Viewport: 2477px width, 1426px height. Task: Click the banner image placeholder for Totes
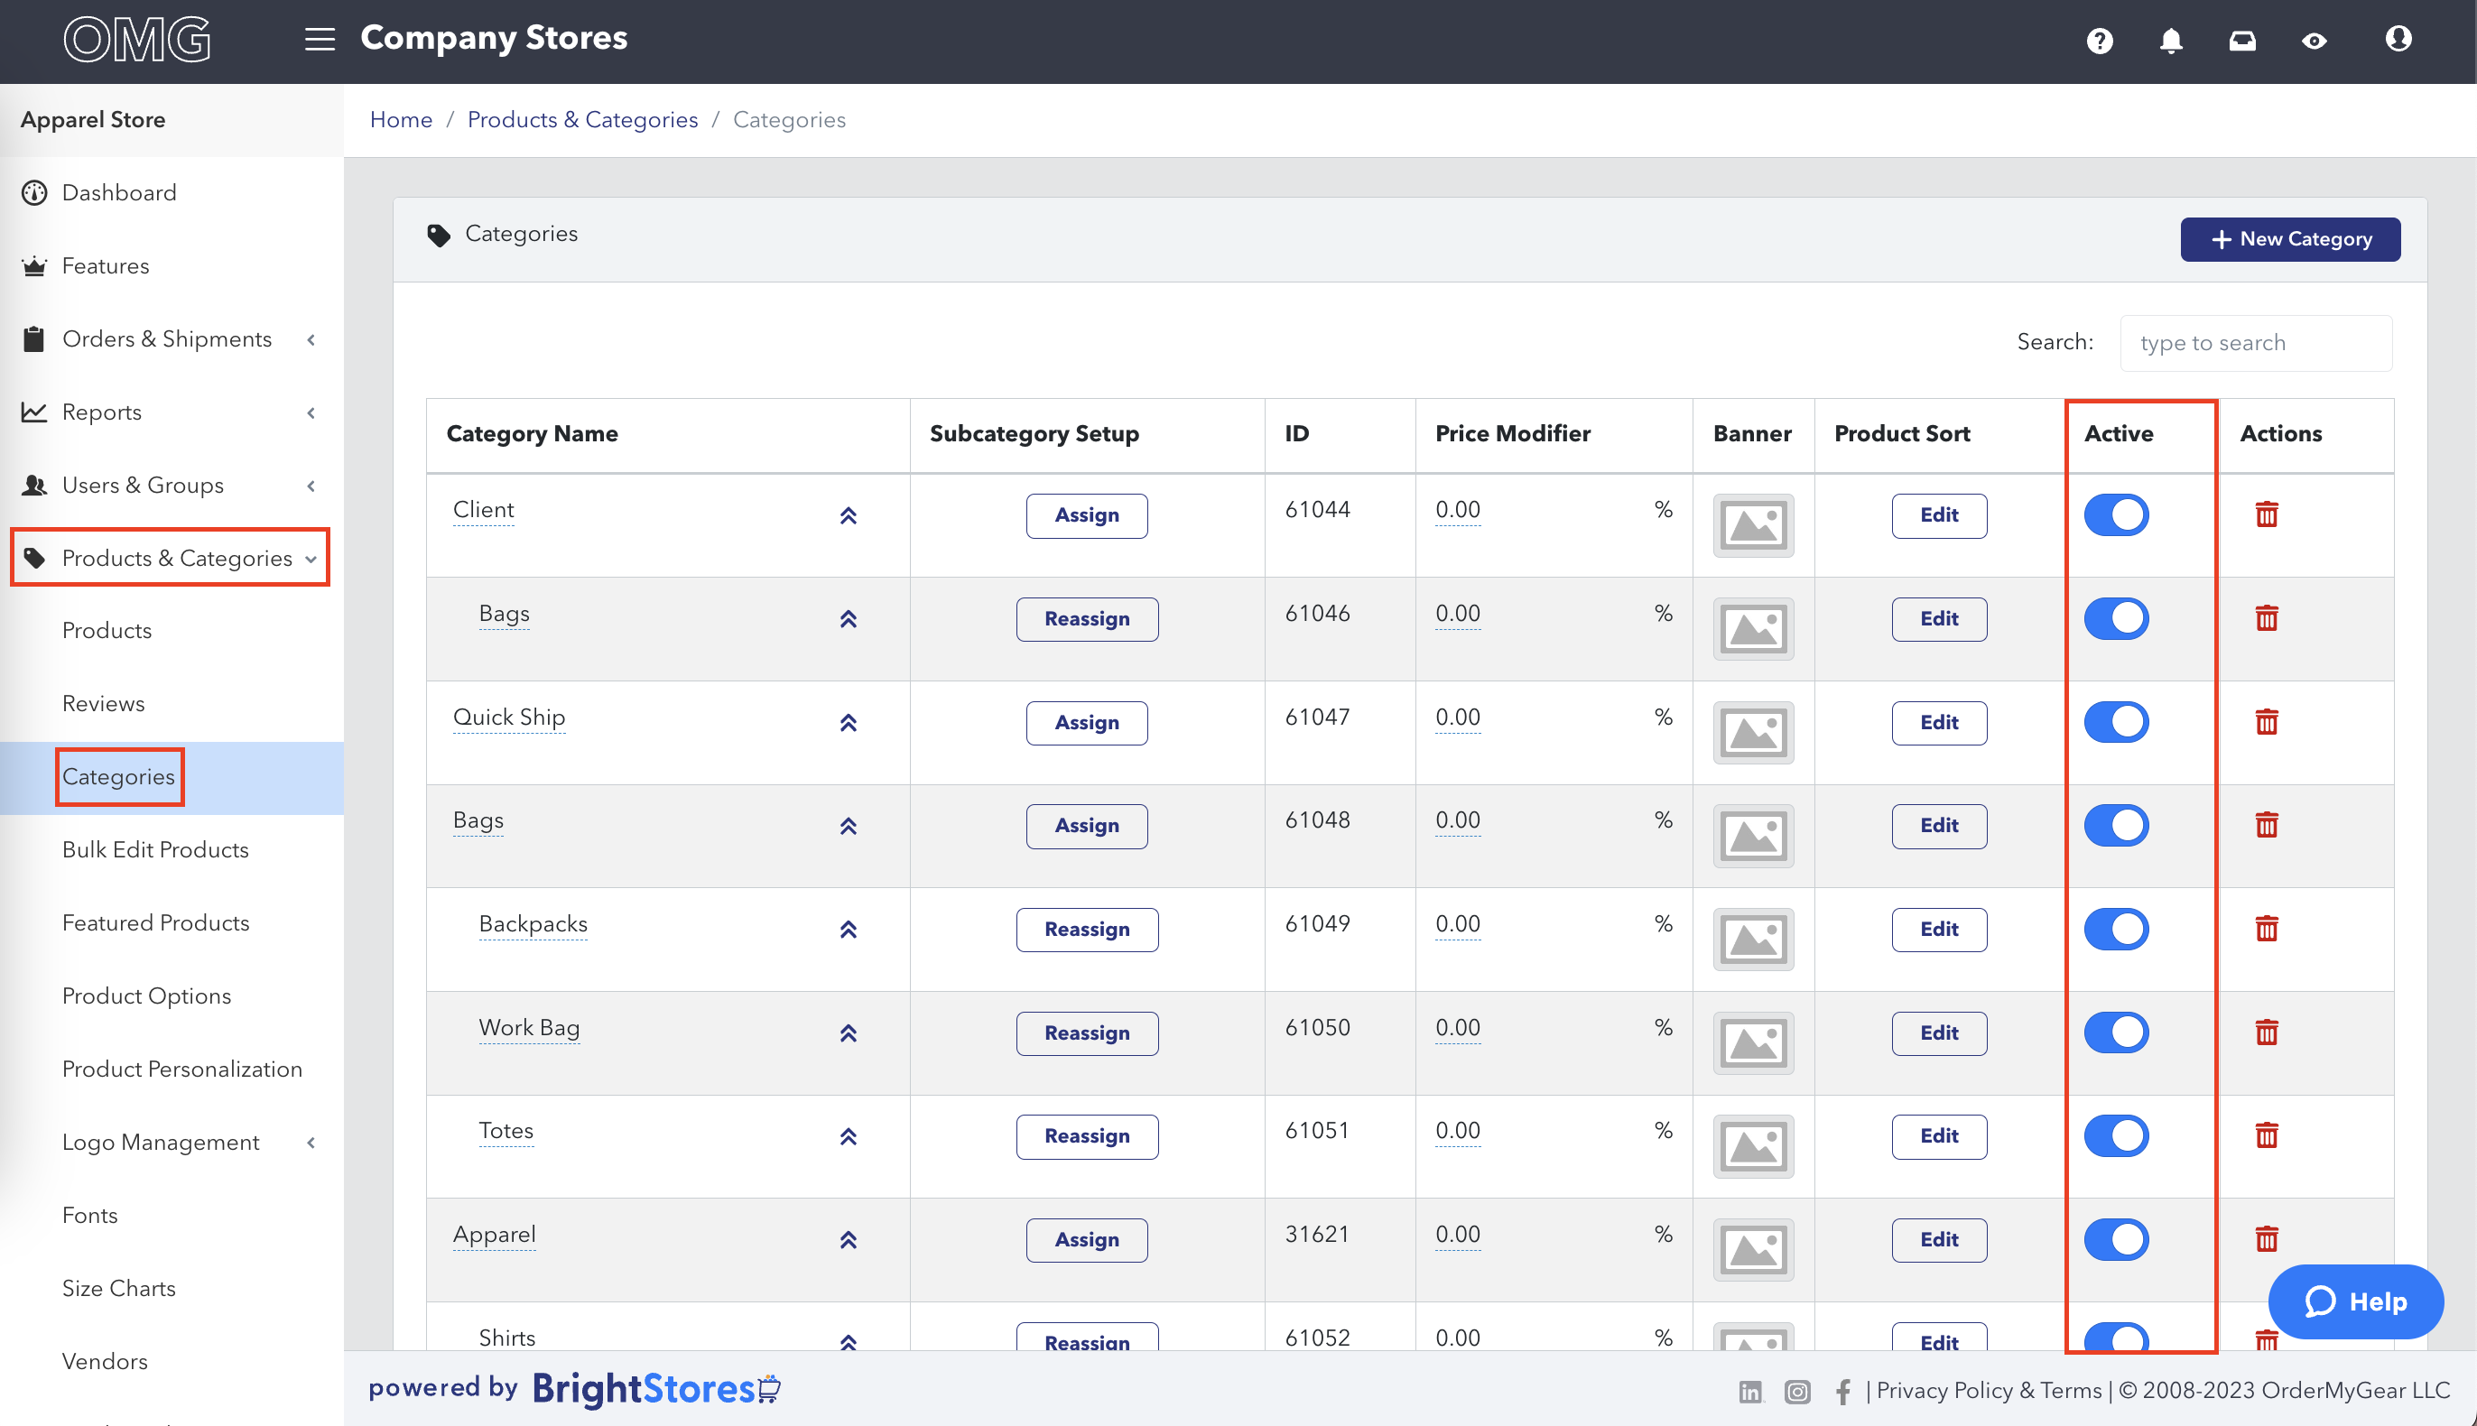pos(1752,1146)
